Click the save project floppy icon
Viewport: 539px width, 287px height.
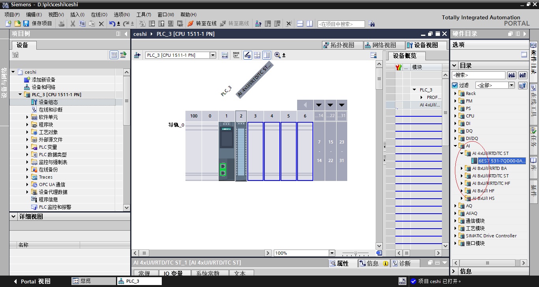pyautogui.click(x=26, y=24)
